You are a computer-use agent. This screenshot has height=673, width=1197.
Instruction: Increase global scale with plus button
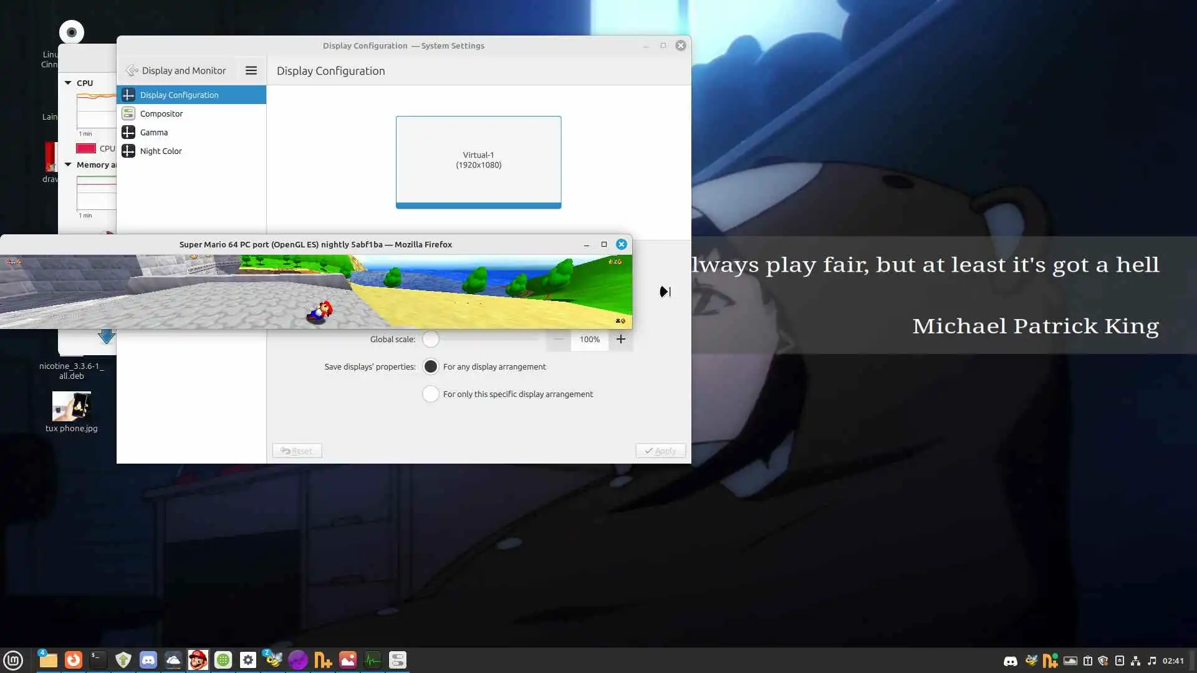click(x=620, y=339)
